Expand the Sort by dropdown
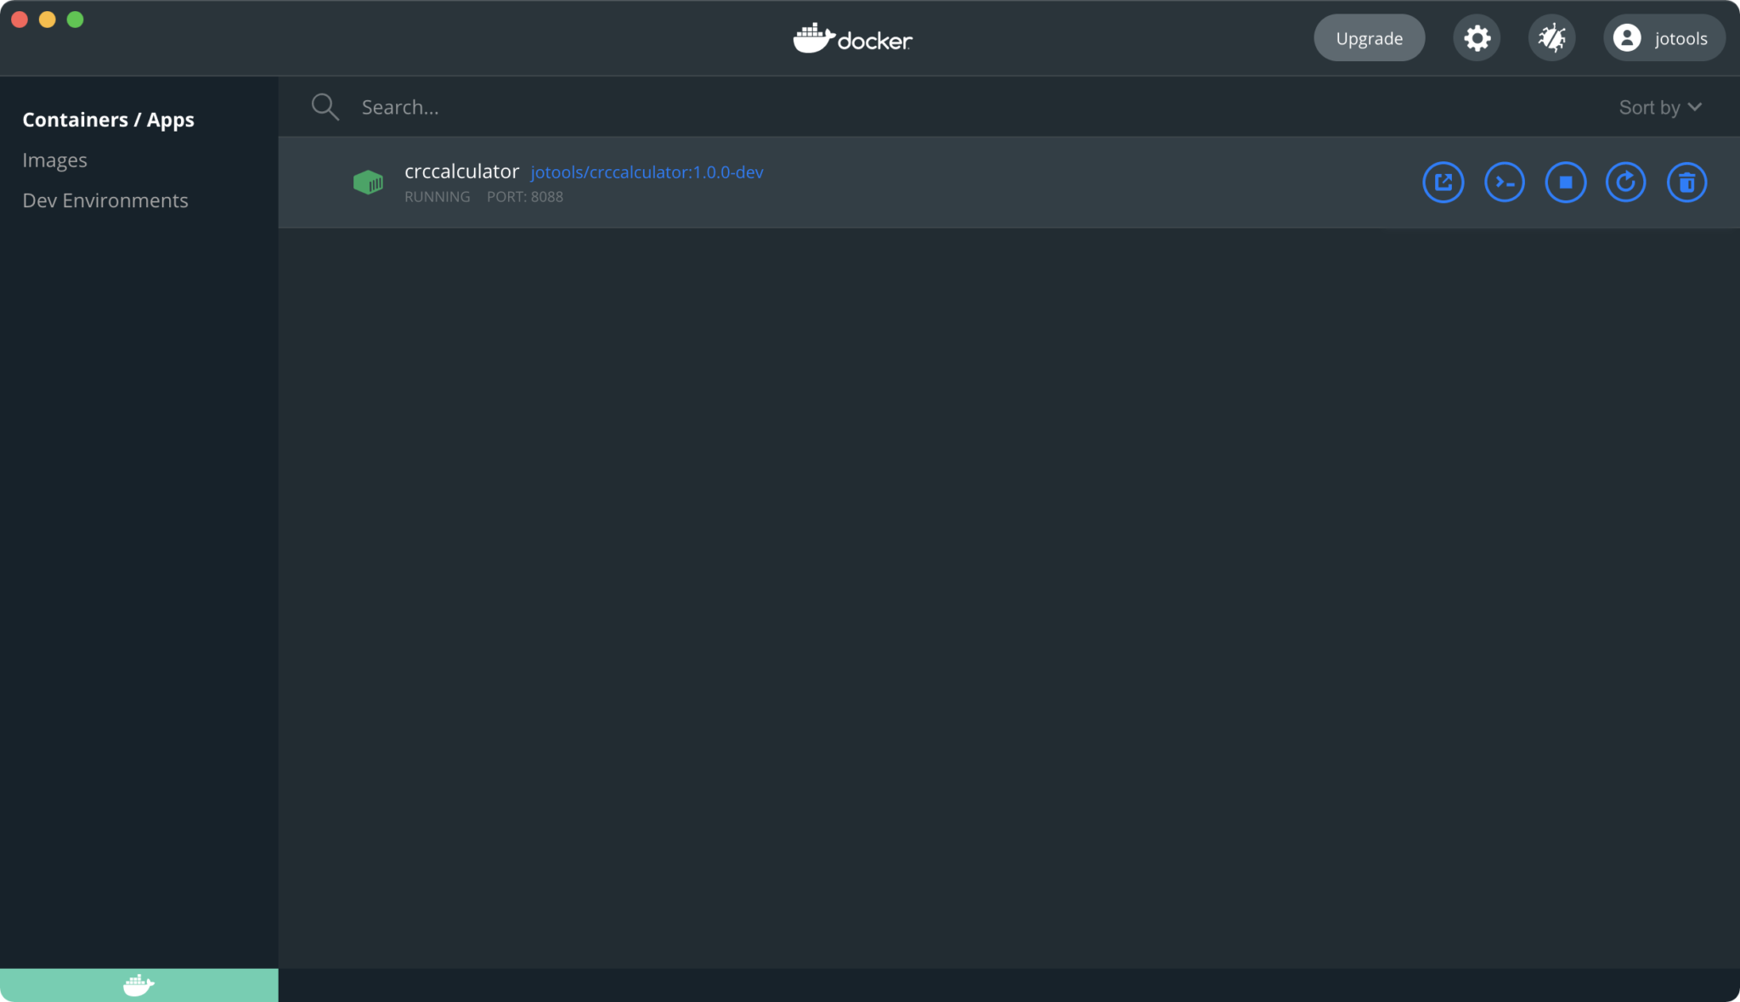Screen dimensions: 1740x1002 (1659, 107)
